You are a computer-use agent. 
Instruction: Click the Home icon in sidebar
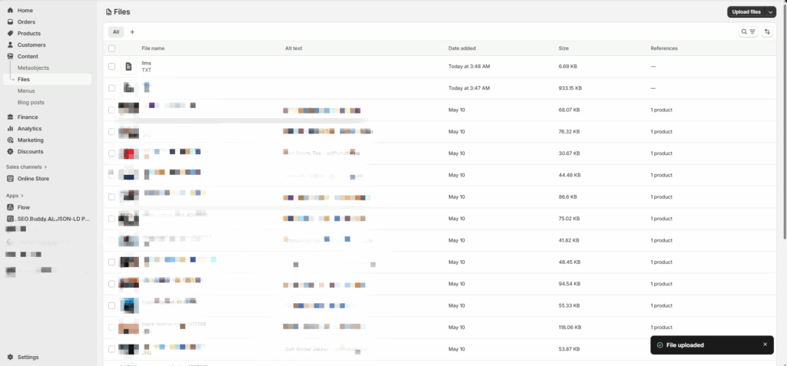(x=10, y=10)
